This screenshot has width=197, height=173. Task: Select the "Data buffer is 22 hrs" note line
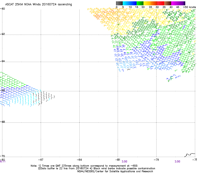click(x=96, y=168)
